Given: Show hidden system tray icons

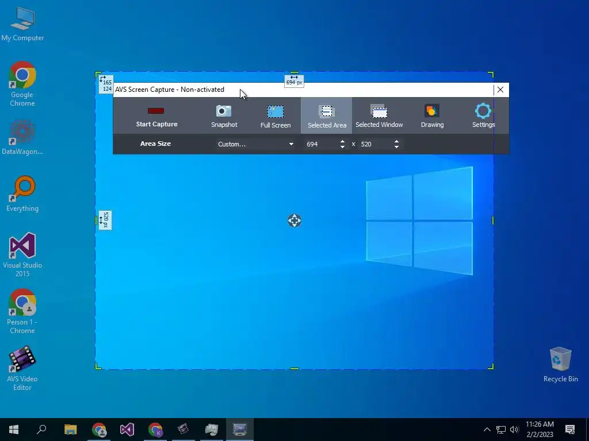Looking at the screenshot, I should [487, 430].
